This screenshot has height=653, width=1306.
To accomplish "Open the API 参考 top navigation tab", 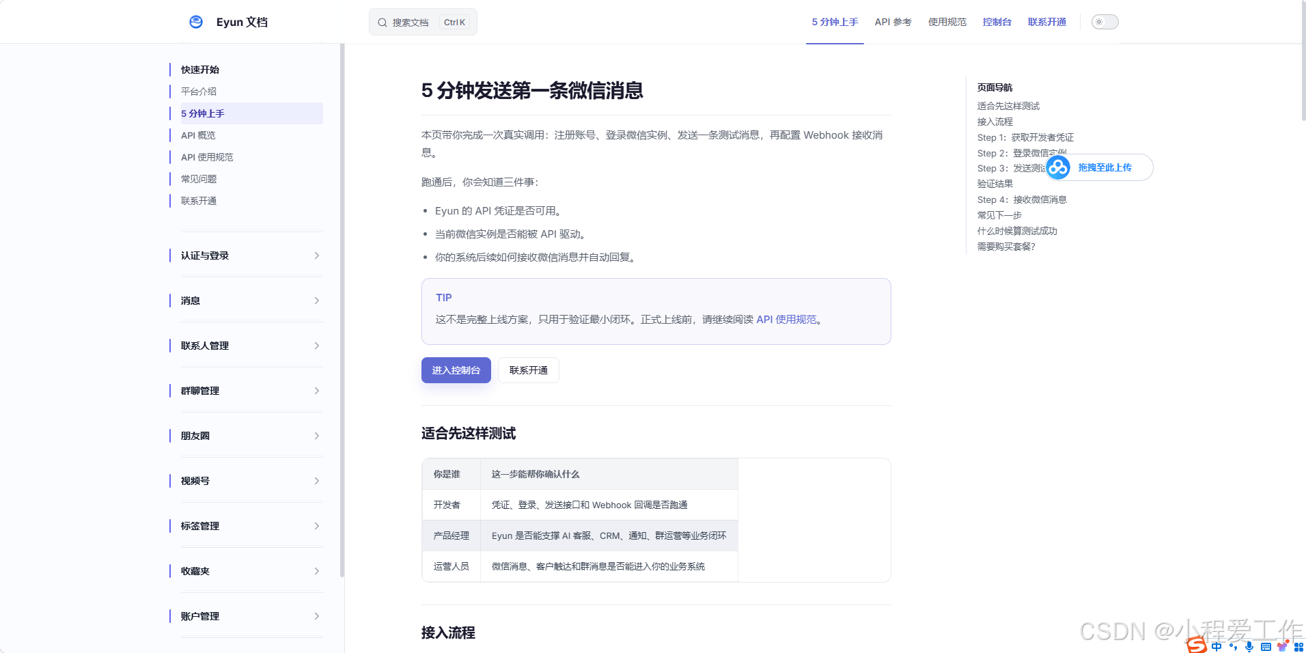I will pos(893,22).
